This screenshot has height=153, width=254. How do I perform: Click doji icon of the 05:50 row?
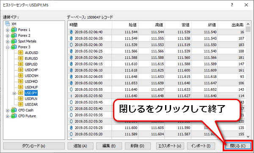[71, 96]
